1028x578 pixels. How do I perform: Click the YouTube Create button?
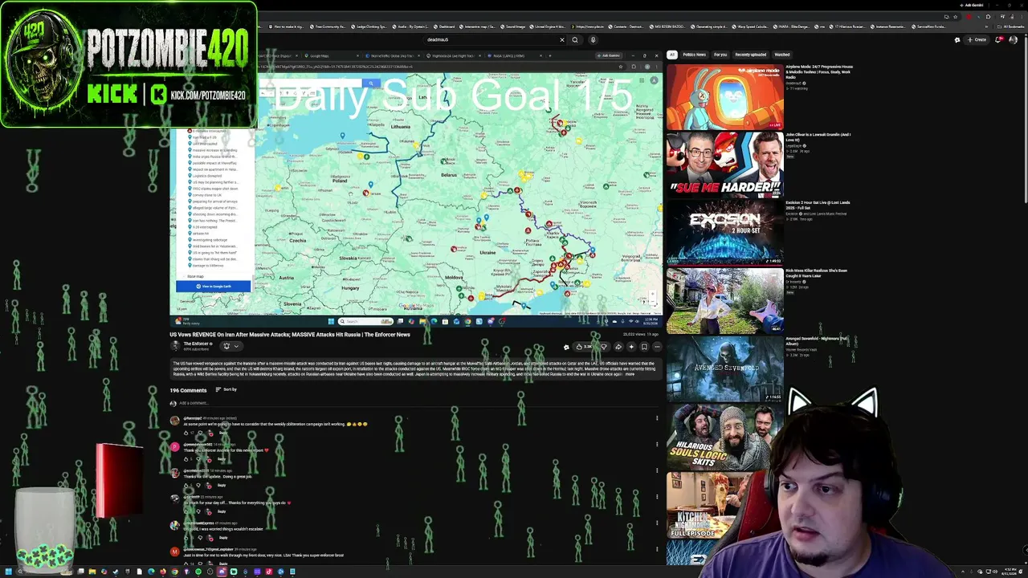pyautogui.click(x=977, y=39)
